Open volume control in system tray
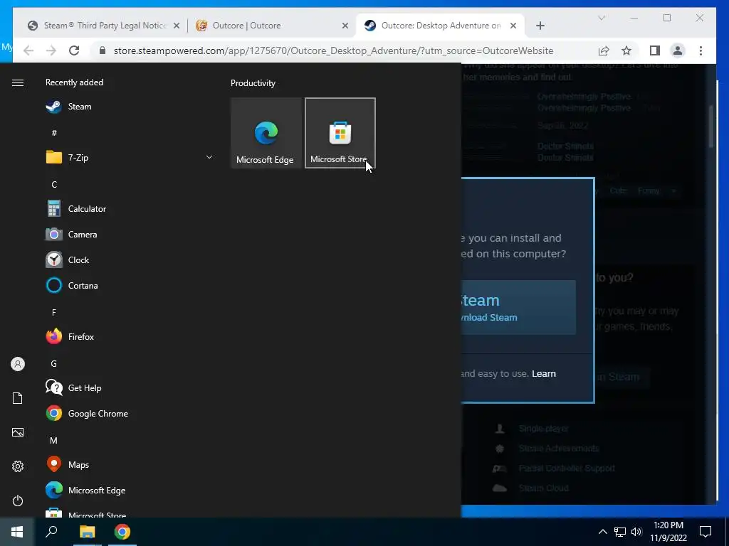 pyautogui.click(x=636, y=532)
